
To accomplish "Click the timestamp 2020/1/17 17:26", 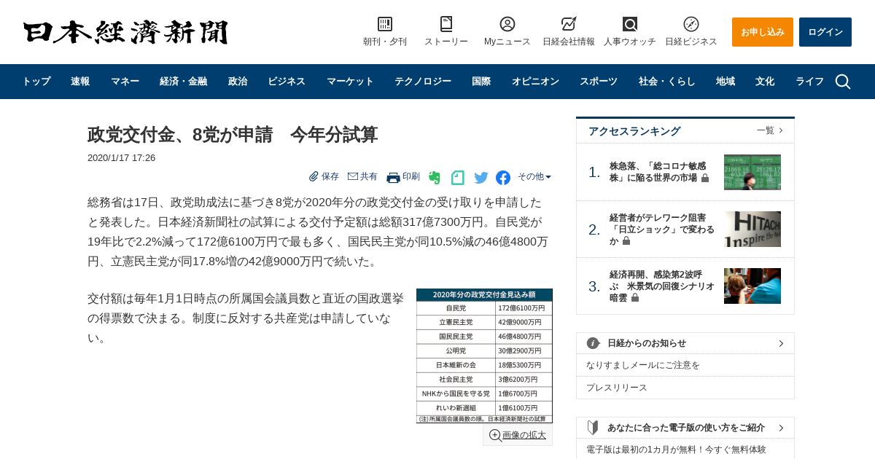I will (x=121, y=158).
